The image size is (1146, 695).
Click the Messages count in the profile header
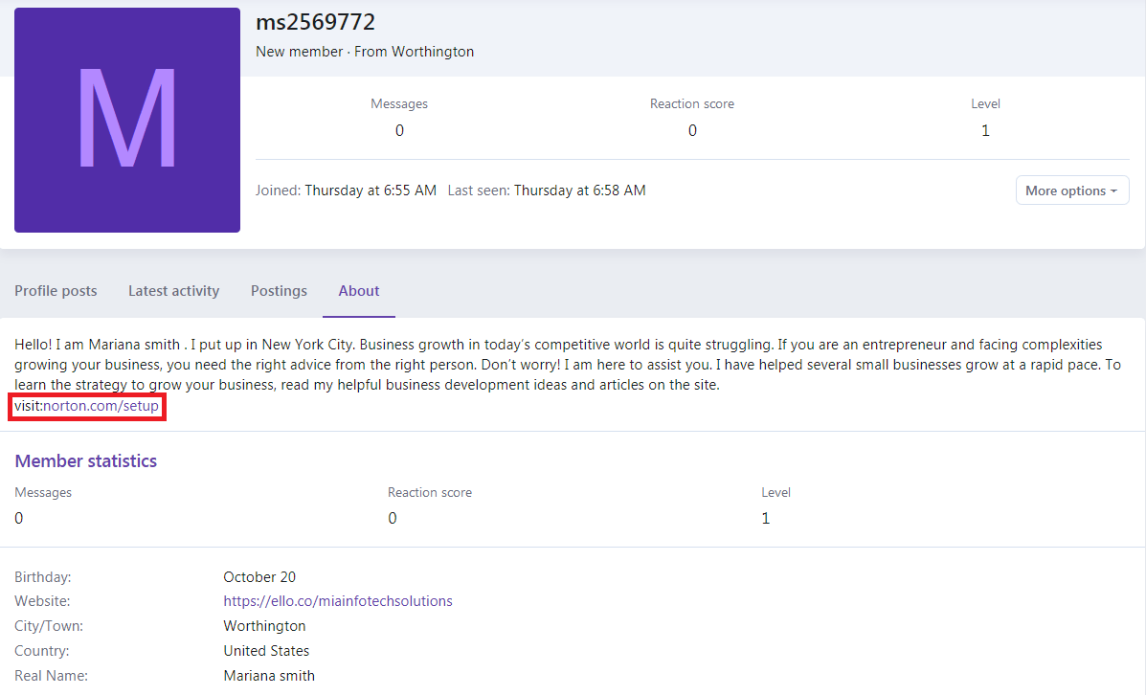(399, 131)
